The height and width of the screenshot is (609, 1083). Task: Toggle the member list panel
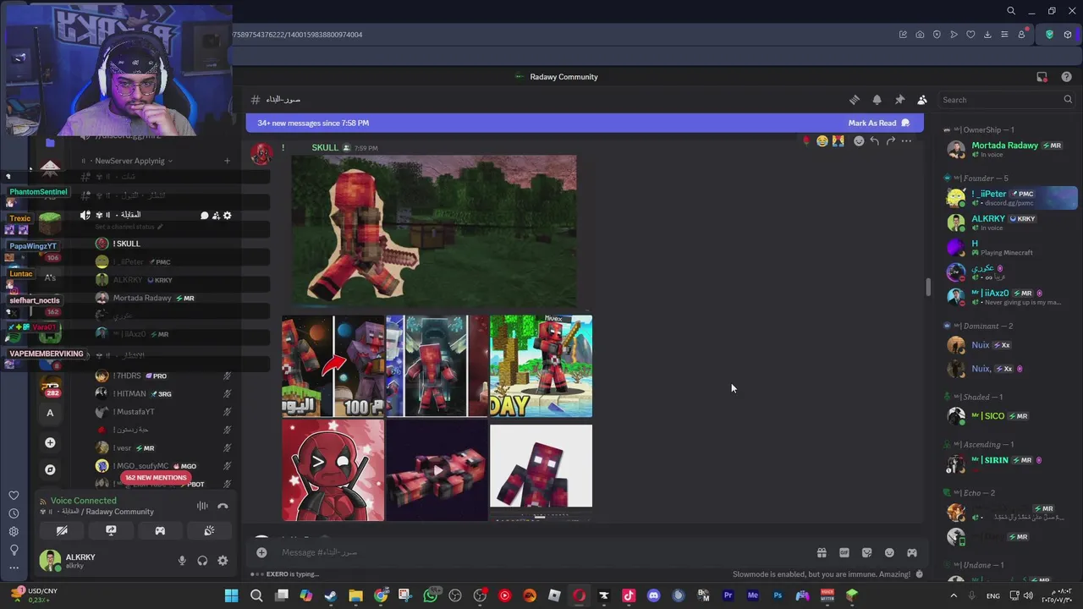click(922, 100)
